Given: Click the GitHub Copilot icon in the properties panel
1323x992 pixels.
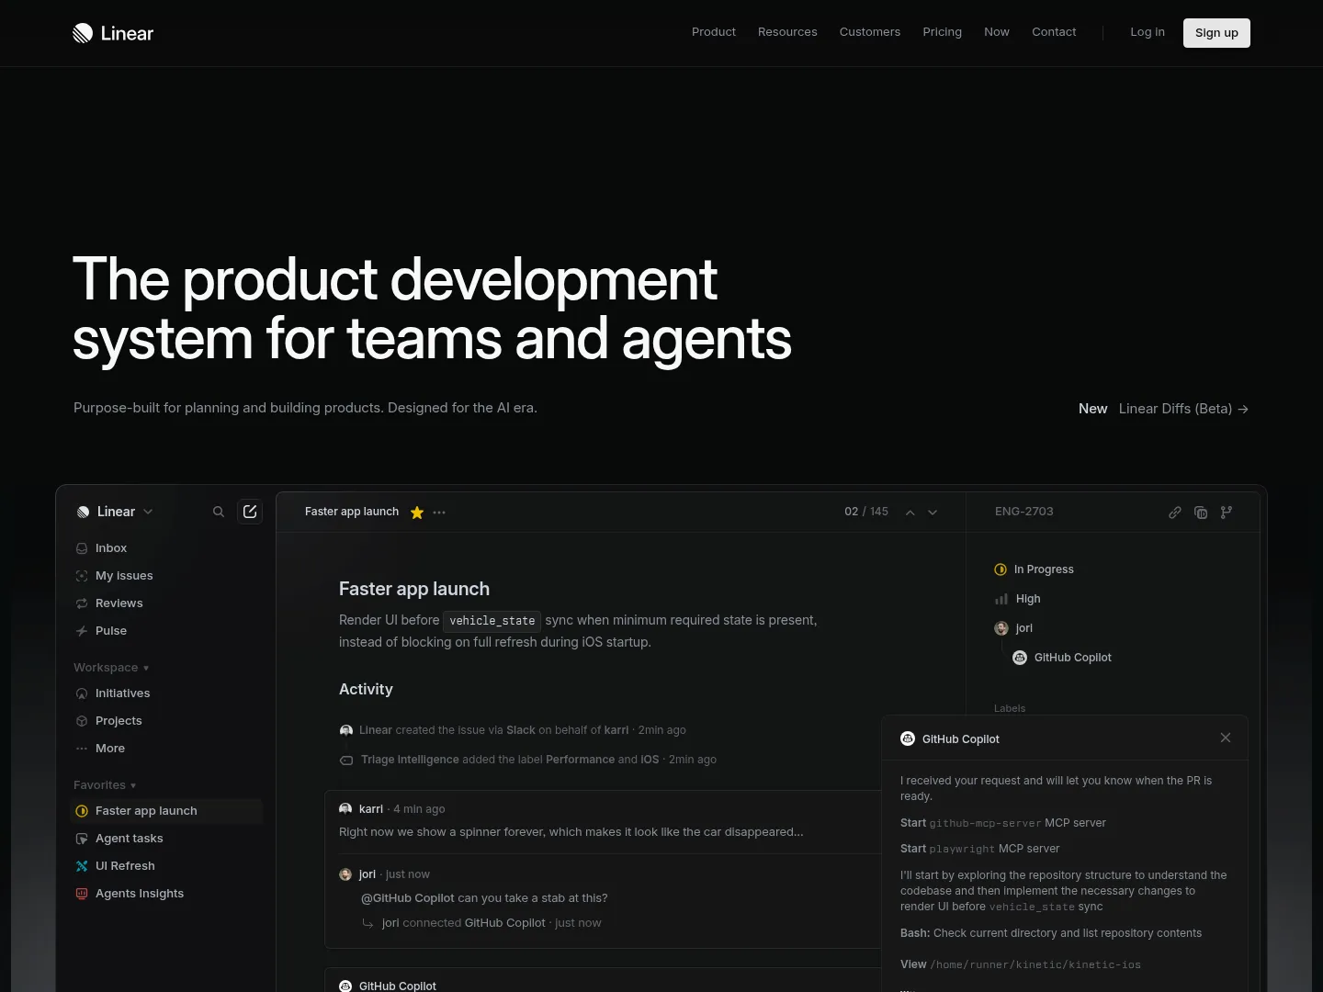Looking at the screenshot, I should pos(1020,658).
